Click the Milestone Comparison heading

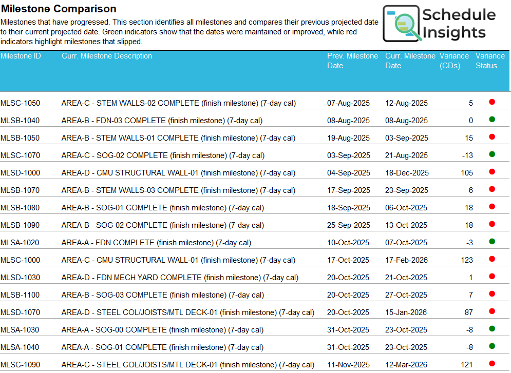[59, 9]
